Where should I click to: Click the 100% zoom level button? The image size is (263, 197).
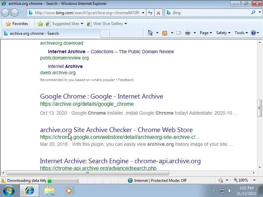[x=241, y=180]
